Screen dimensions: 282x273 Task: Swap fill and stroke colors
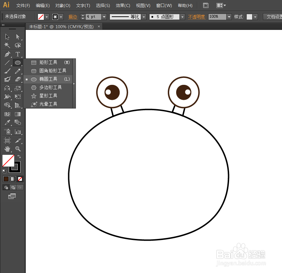pyautogui.click(x=19, y=156)
